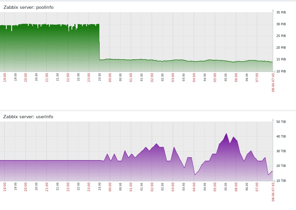Image resolution: width=296 pixels, height=210 pixels.
Task: Click the 20 TiB axis label
Action: click(281, 166)
